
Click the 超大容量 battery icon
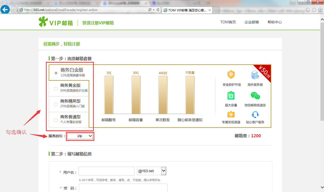click(x=231, y=96)
